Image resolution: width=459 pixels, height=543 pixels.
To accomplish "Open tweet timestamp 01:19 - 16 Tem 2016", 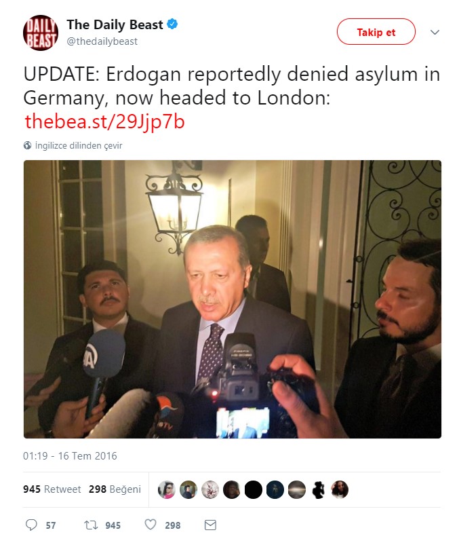I will pos(70,455).
